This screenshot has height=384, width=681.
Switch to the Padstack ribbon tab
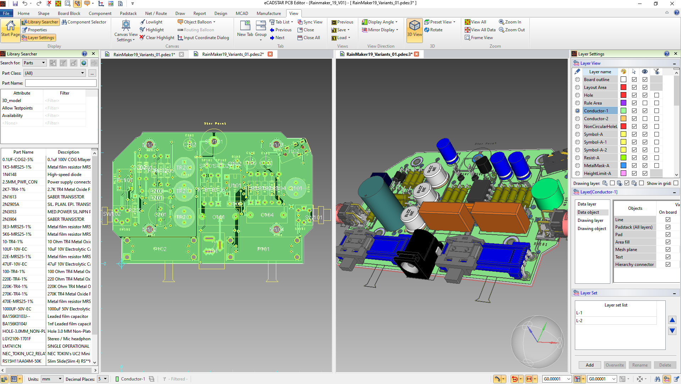pos(128,14)
